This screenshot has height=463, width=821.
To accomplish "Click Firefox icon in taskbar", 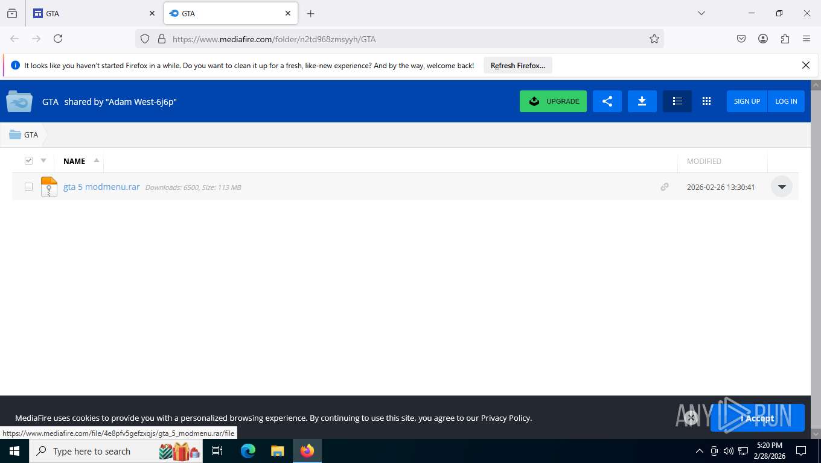I will pyautogui.click(x=307, y=451).
